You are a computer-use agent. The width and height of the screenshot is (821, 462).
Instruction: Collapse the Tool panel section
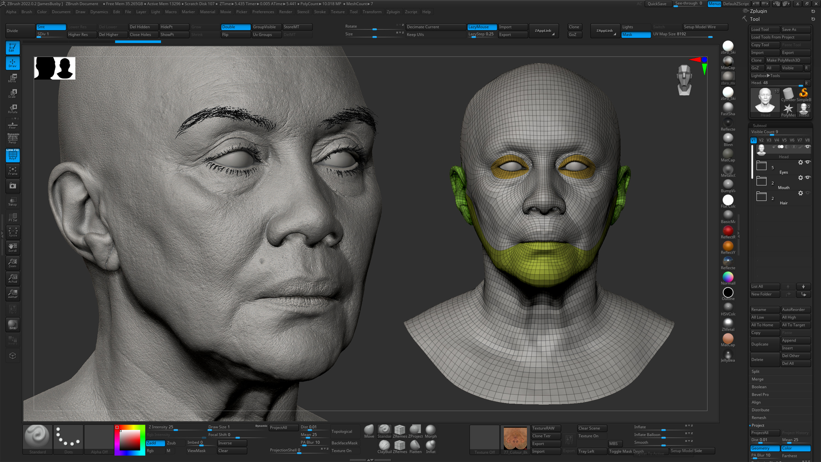(x=755, y=19)
